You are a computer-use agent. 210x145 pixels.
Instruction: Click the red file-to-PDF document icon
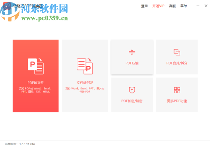[85, 66]
